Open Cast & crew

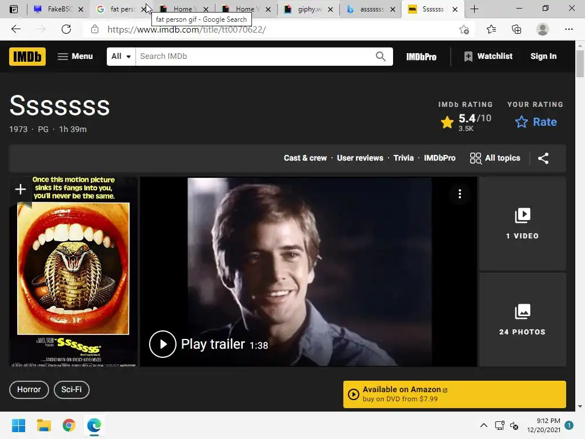[305, 158]
